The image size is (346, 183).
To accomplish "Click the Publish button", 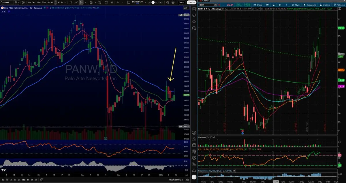I will pos(191,2).
